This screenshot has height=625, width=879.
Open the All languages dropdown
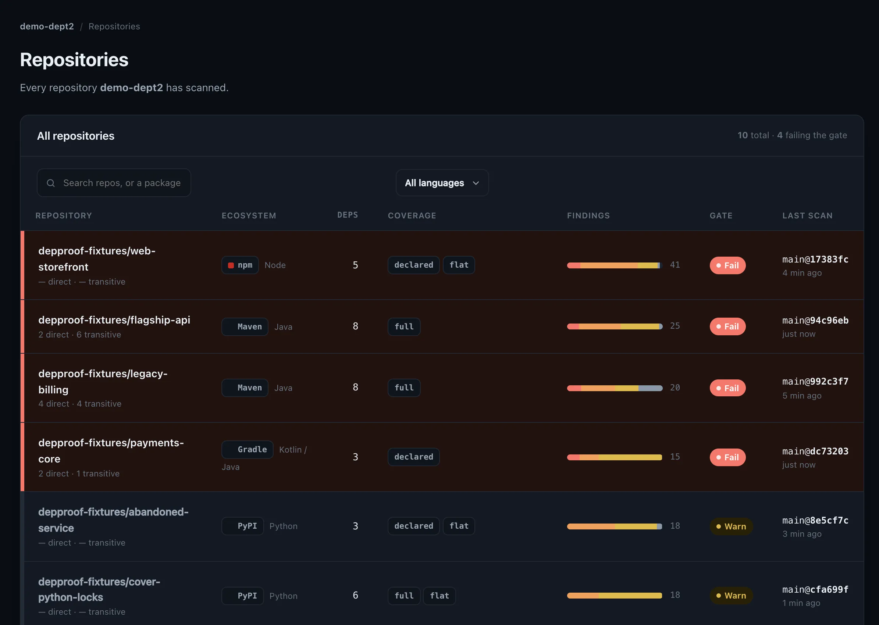point(442,183)
